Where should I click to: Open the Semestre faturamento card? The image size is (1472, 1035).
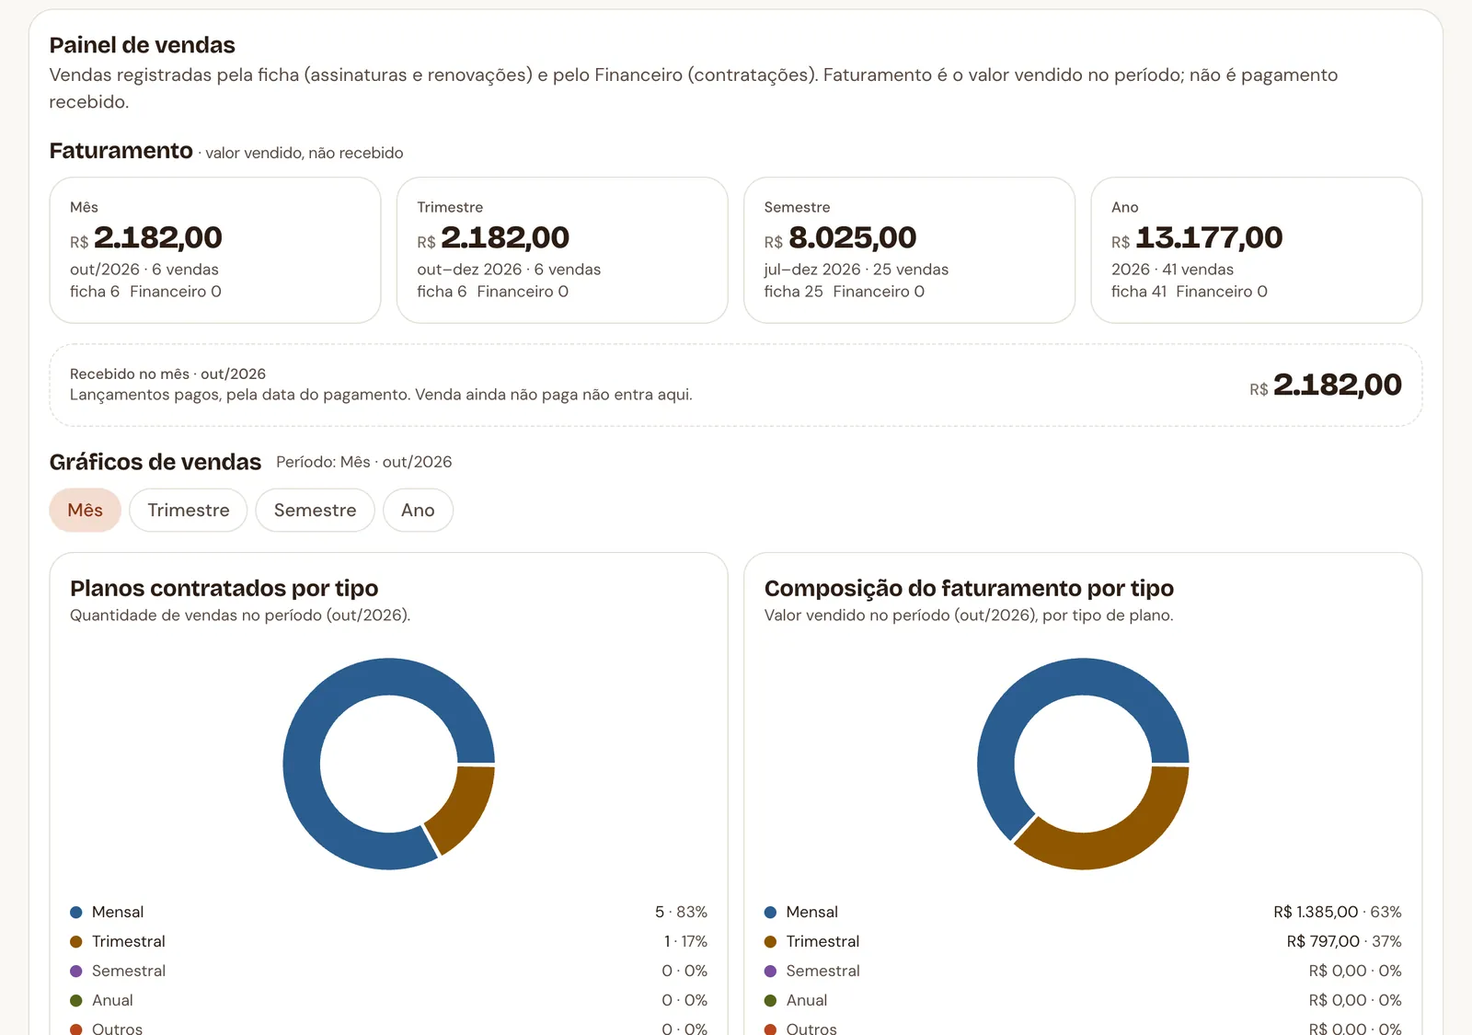[x=909, y=250]
